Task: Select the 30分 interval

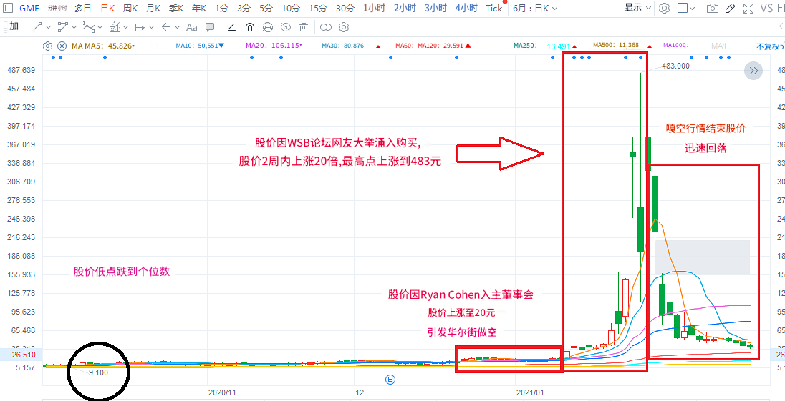Action: click(x=345, y=8)
